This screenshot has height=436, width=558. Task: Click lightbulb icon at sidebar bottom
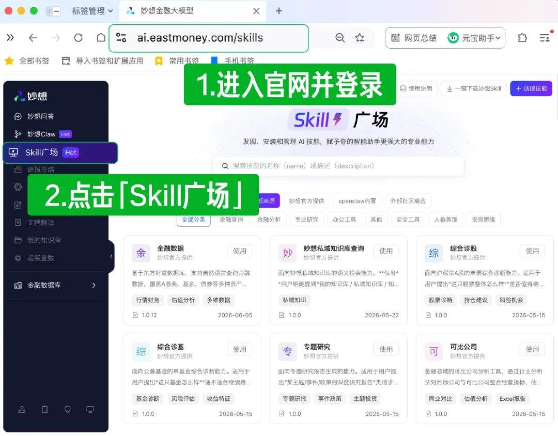pyautogui.click(x=67, y=409)
